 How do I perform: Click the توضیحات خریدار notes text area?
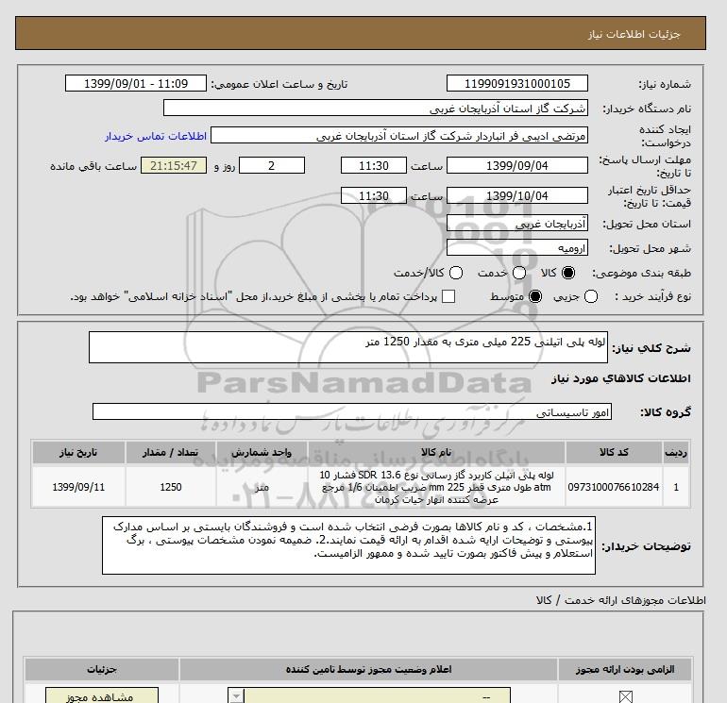[x=348, y=545]
